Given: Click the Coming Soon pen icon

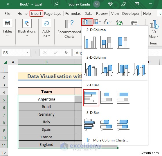Looking at the screenshot, I should [x=124, y=4].
